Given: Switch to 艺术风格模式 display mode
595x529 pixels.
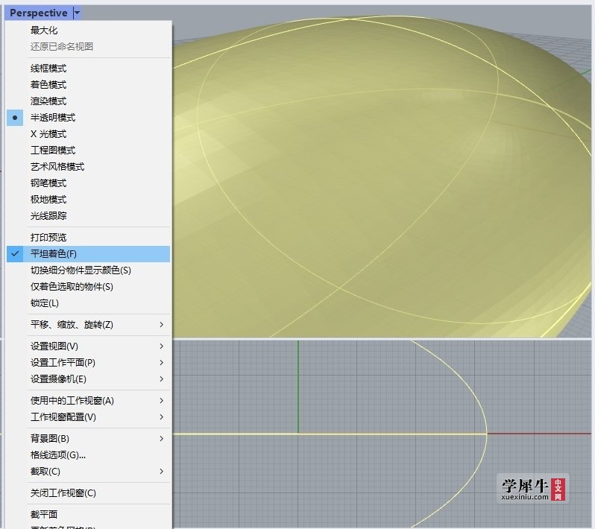Looking at the screenshot, I should click(x=89, y=167).
